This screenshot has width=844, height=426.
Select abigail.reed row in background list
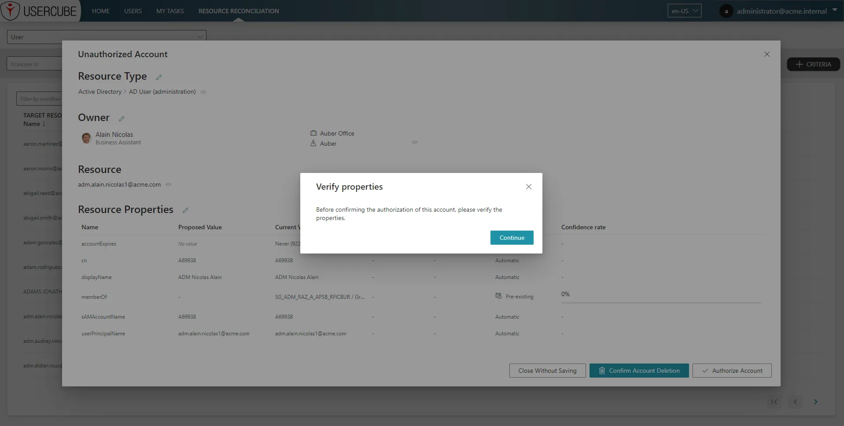pos(43,193)
